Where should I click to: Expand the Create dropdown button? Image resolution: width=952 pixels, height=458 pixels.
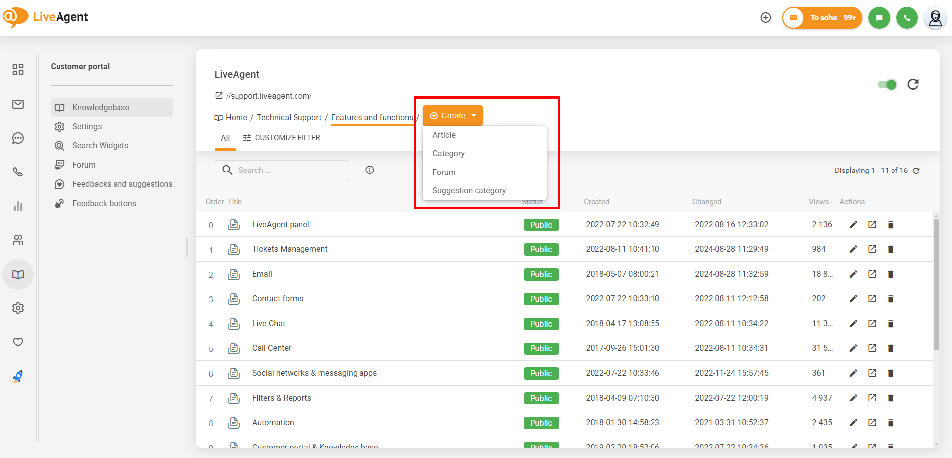(453, 115)
